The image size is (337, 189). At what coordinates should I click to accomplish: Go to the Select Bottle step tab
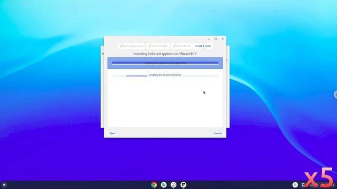coord(182,46)
